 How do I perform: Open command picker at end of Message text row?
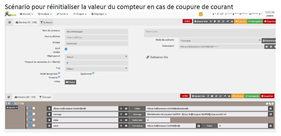[271, 114]
